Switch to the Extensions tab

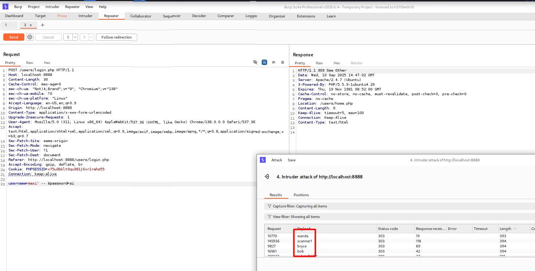click(x=306, y=16)
